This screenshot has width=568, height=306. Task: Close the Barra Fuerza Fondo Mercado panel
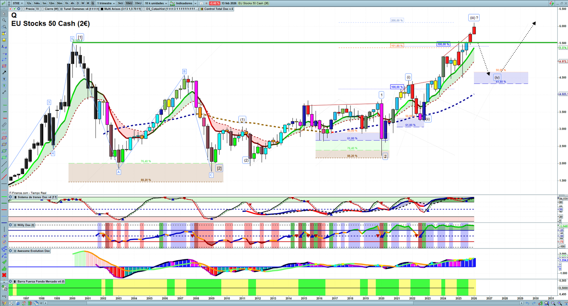tap(11, 281)
